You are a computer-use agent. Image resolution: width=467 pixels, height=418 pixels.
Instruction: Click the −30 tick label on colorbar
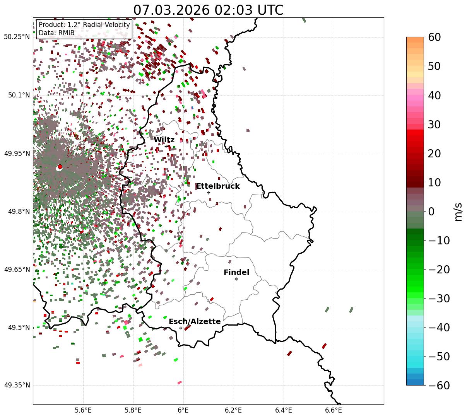(439, 299)
